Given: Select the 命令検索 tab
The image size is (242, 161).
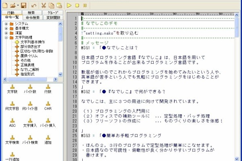Looking at the screenshot, I should pyautogui.click(x=33, y=18).
